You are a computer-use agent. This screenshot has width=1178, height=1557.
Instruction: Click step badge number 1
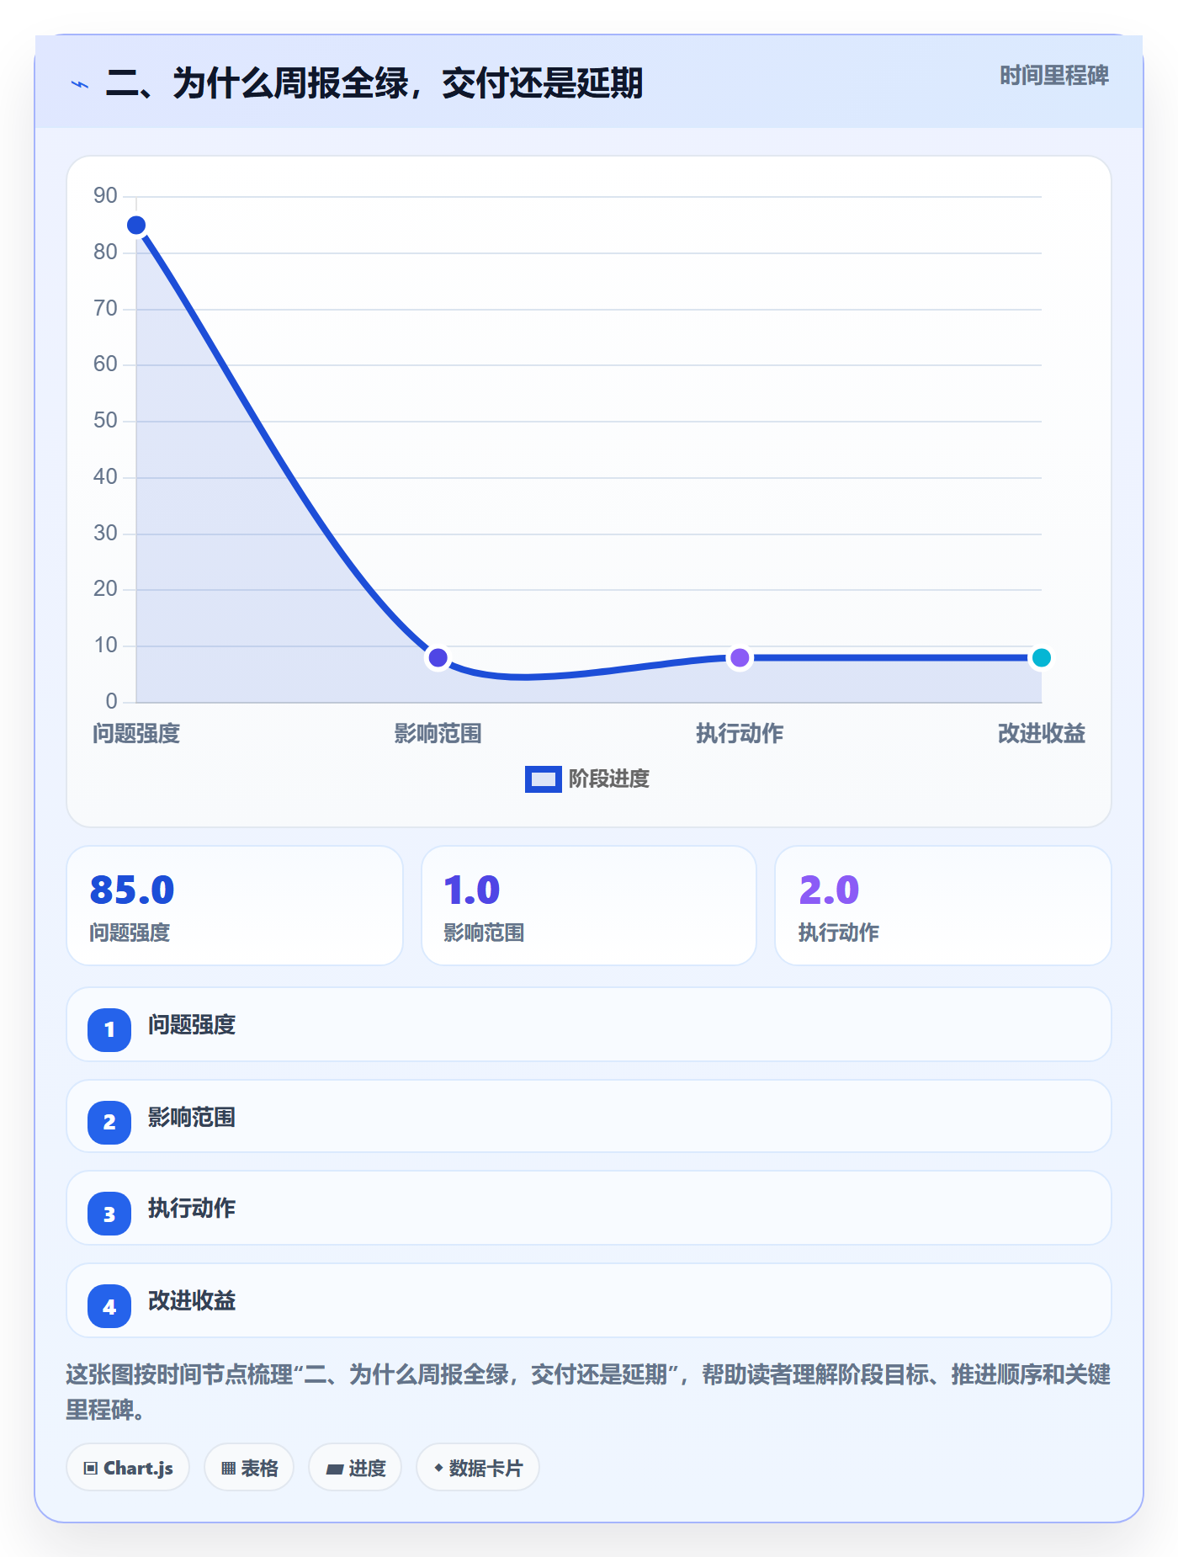pos(109,1029)
